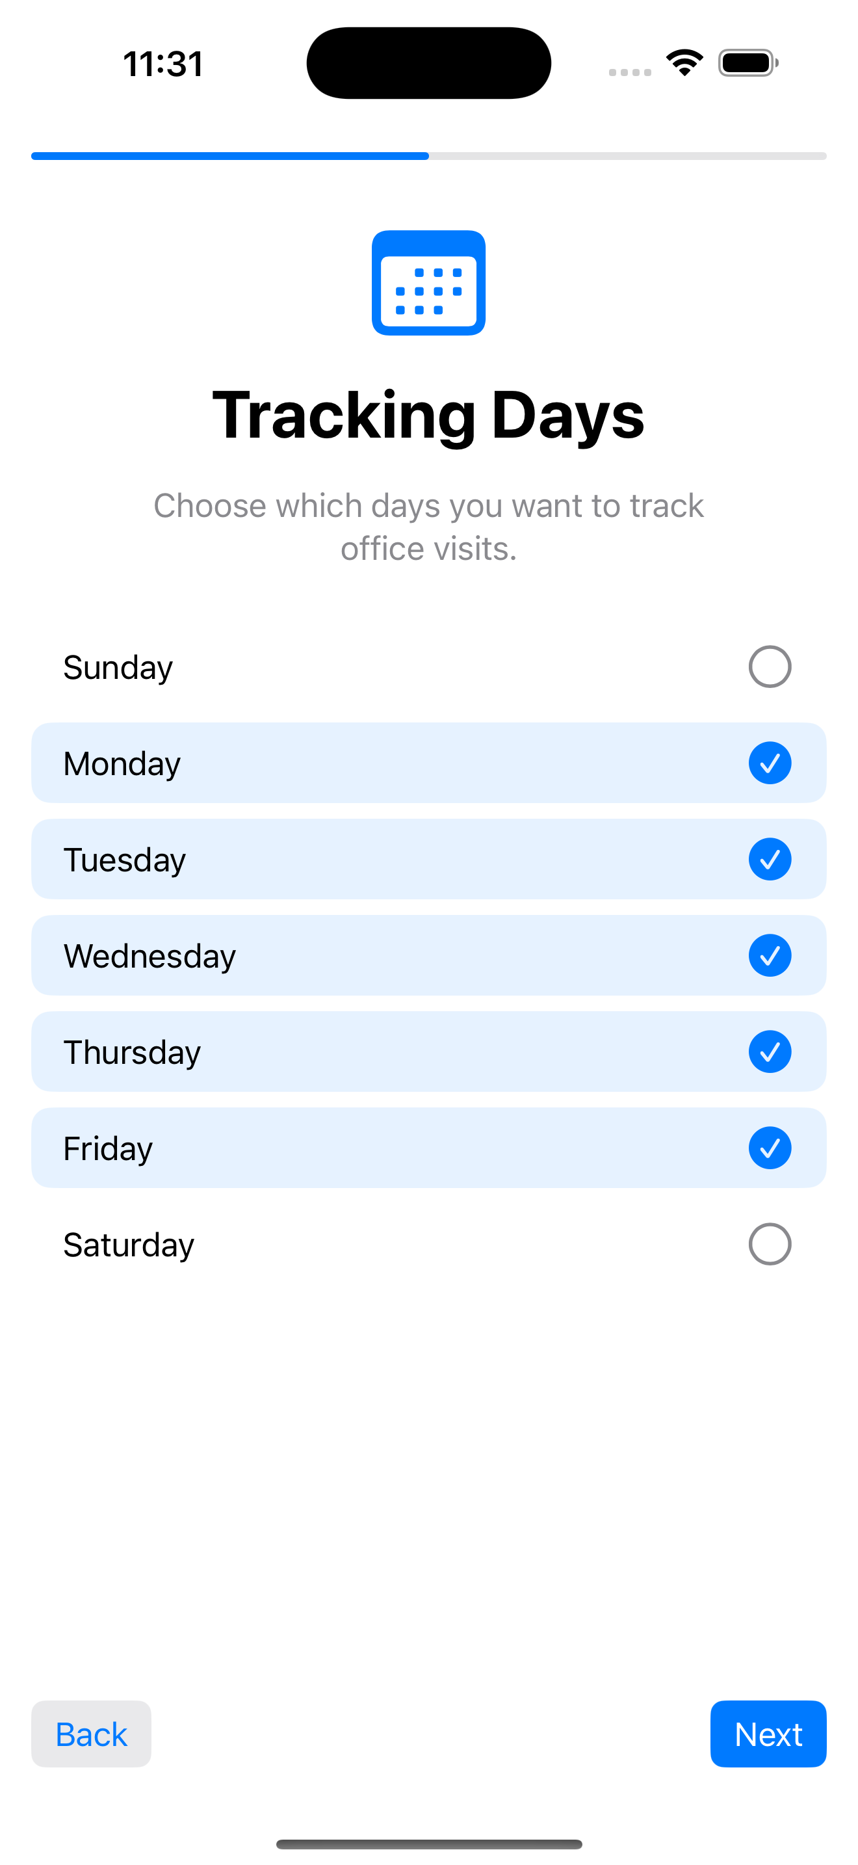The width and height of the screenshot is (858, 1865).
Task: Uncheck the Friday checkmark
Action: pos(769,1148)
